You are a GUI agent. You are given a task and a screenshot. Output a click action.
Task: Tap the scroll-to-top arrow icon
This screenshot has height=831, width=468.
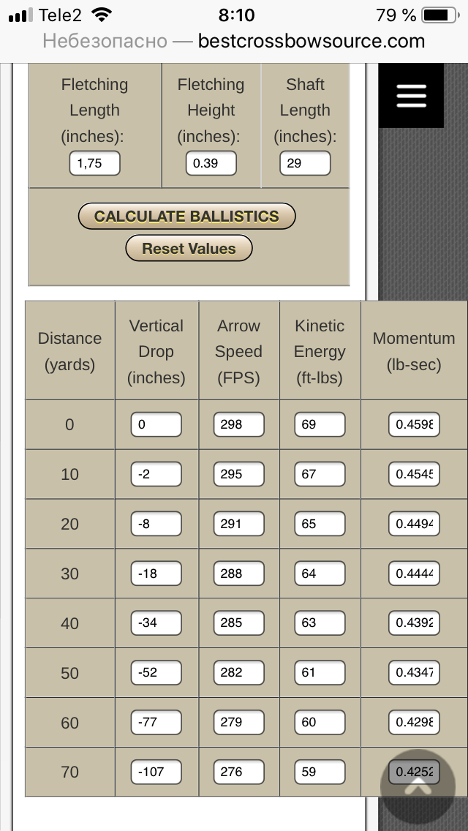coord(418,786)
